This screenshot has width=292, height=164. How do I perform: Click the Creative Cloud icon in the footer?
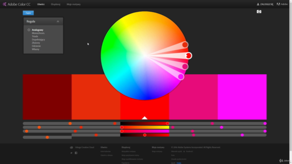71,148
